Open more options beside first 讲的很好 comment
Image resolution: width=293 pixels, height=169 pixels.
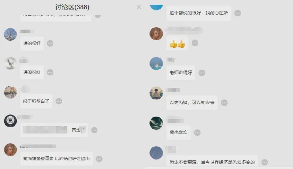[x=50, y=43]
